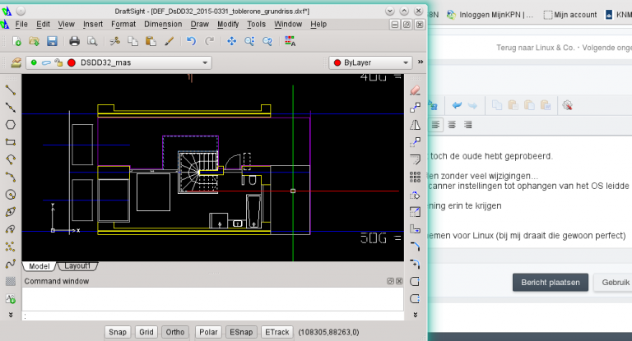Open the DSDD32_mas layer dropdown

119,62
